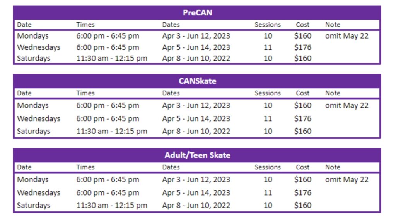Select Wednesdays row in PreCAN table
This screenshot has height=216, width=396.
[x=197, y=47]
